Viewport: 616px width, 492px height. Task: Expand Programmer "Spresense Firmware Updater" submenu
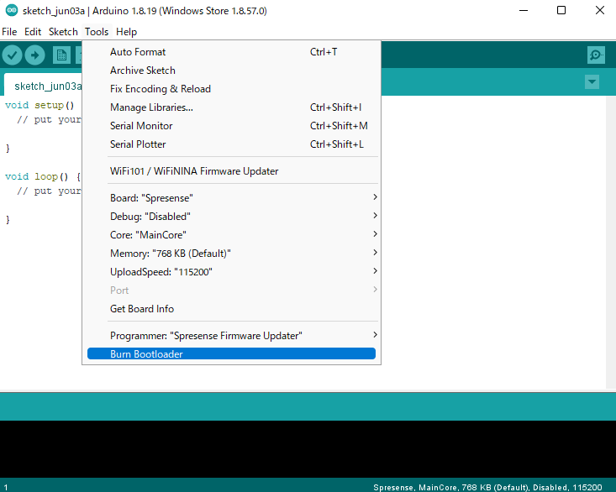(x=231, y=336)
